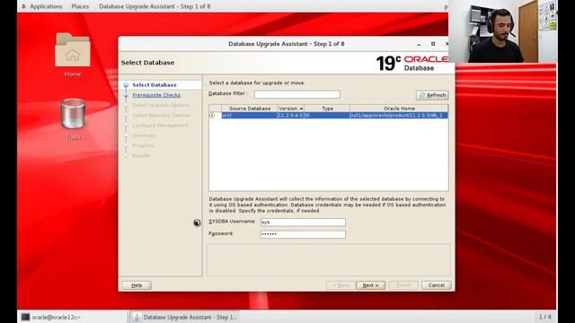Viewport: 575px width, 323px height.
Task: Open the Trash desktop icon
Action: point(73,118)
